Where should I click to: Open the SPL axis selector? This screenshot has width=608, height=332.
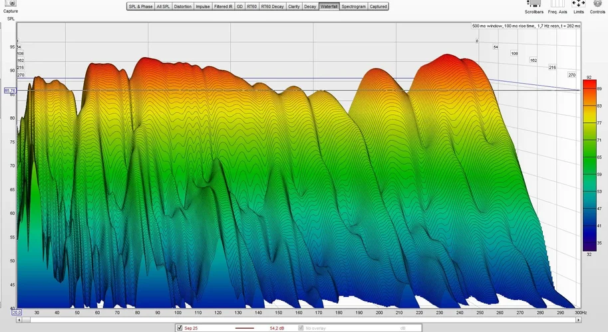pos(11,19)
